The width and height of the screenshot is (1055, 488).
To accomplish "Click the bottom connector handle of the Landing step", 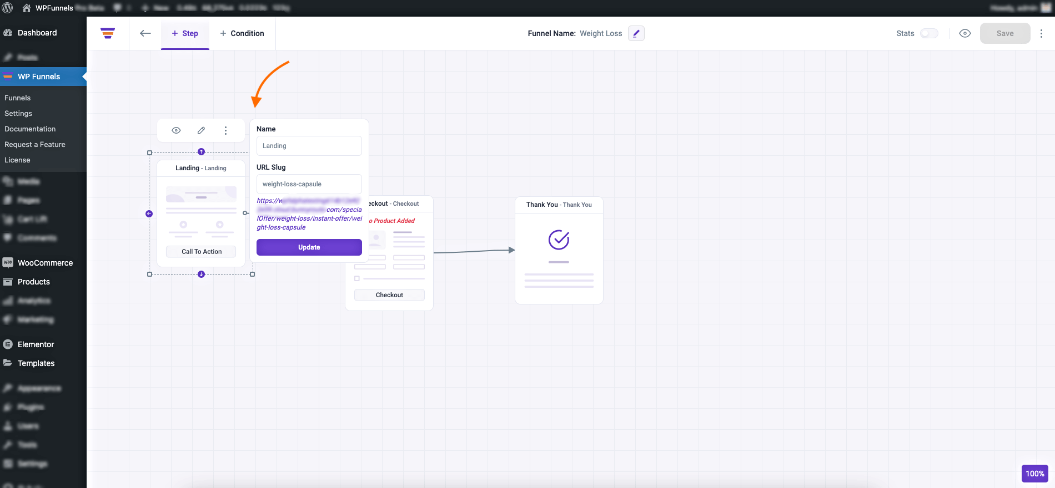I will pos(202,274).
